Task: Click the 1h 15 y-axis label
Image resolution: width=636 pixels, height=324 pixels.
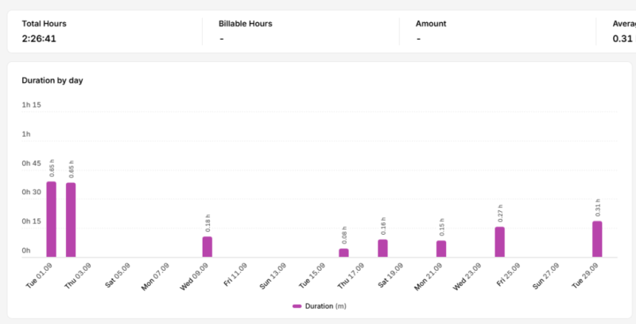Action: click(31, 105)
